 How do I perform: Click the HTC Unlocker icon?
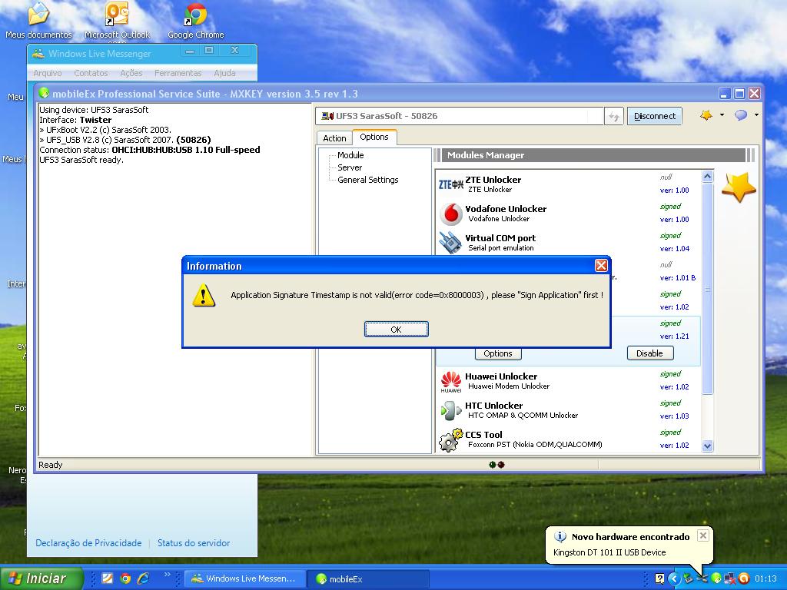pos(450,411)
